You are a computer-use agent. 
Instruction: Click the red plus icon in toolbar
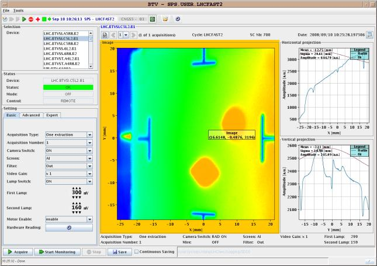(38, 19)
